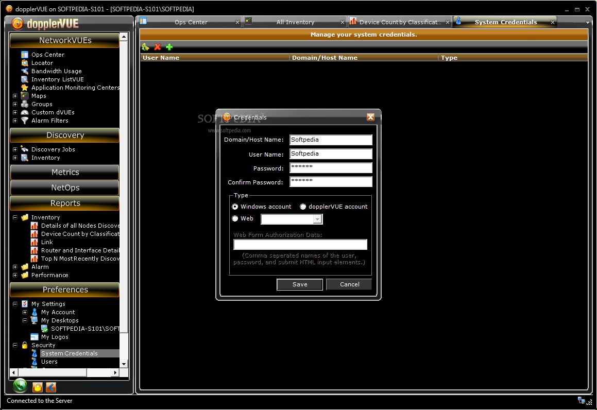This screenshot has width=597, height=410.
Task: Click the Bandwidth Usage icon
Action: click(25, 71)
